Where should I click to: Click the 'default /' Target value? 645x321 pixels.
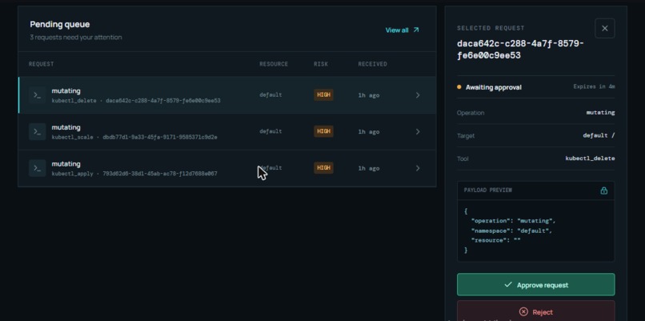coord(599,135)
